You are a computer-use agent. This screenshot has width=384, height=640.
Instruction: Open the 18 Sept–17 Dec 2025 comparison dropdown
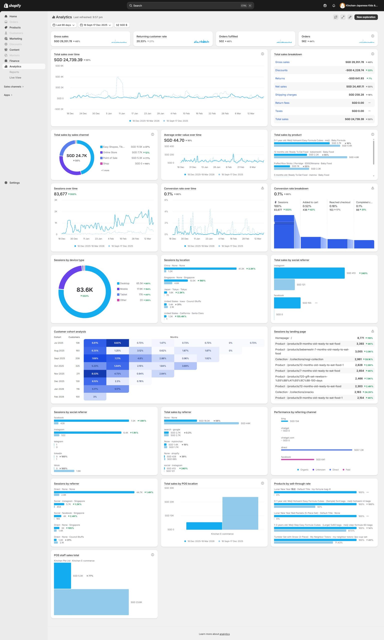(95, 25)
